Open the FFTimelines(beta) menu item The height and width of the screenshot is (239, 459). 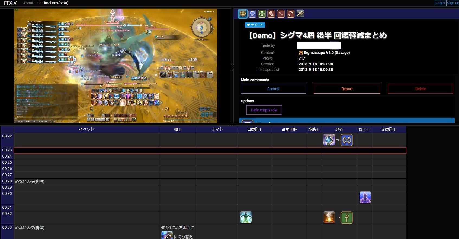53,3
